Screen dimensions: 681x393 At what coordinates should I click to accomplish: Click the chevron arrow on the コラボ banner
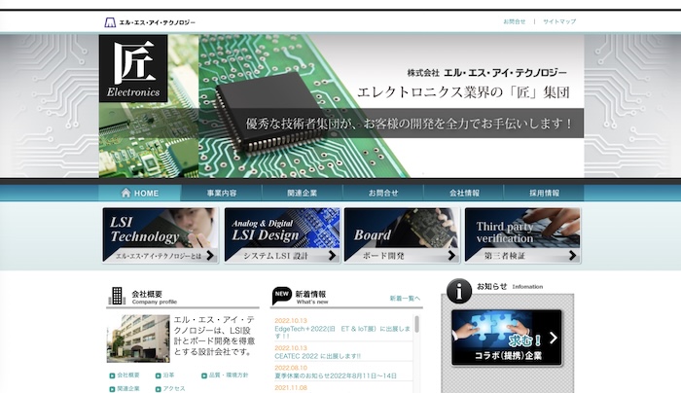tap(553, 338)
